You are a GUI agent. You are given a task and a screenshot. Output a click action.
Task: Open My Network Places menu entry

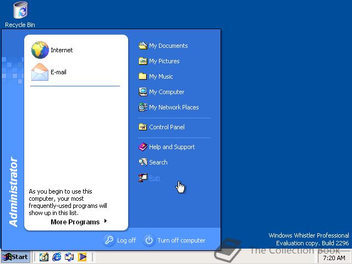coord(174,107)
